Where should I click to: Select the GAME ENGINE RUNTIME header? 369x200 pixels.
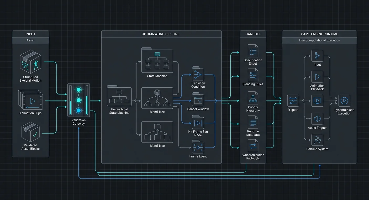[319, 34]
